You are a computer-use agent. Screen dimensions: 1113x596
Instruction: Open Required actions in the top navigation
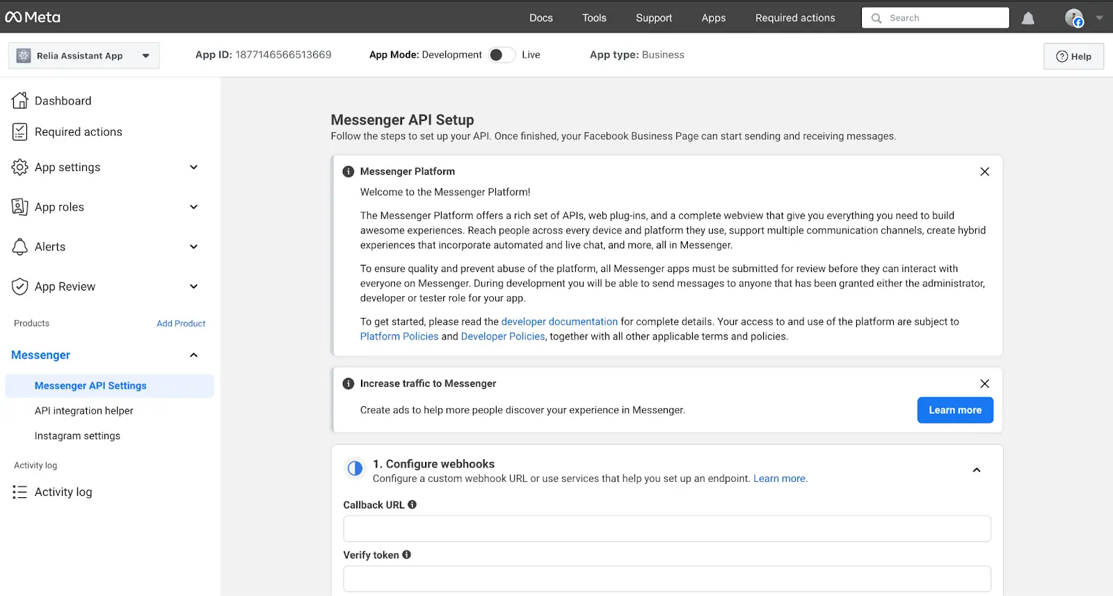tap(795, 18)
